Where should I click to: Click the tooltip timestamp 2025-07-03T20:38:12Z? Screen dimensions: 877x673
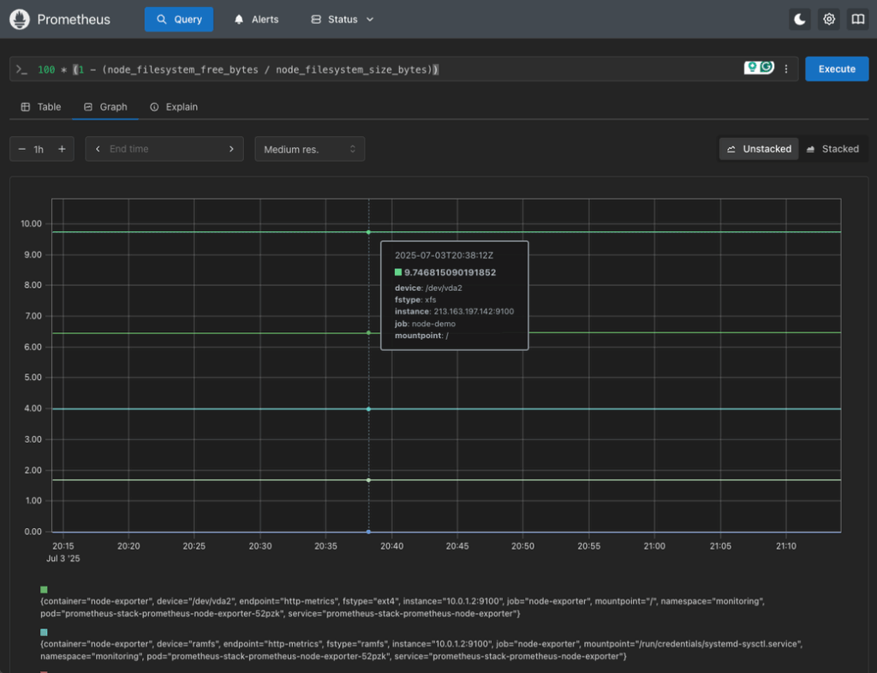tap(444, 255)
